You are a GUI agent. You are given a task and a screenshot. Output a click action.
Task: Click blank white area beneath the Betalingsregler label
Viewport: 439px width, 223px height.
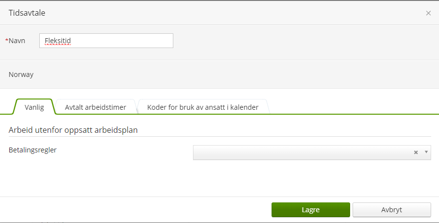point(74,176)
